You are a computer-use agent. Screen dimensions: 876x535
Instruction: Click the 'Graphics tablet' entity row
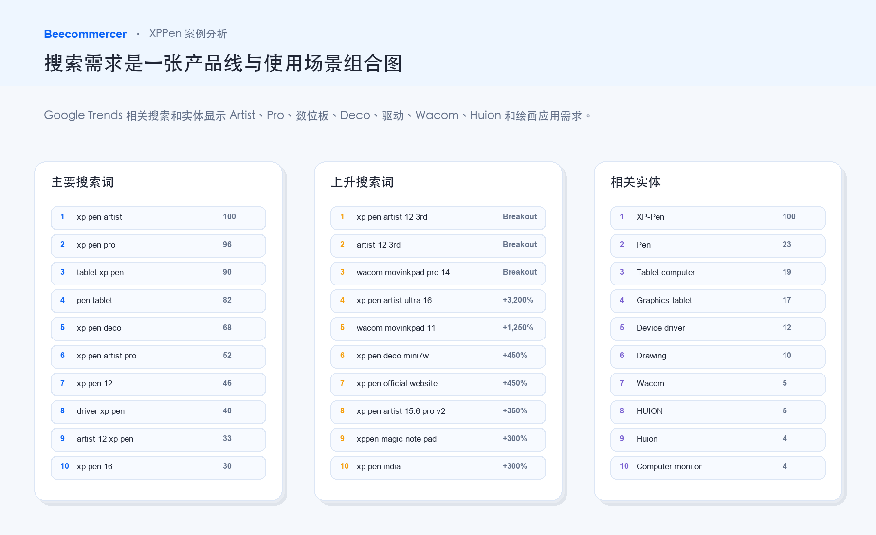pos(718,301)
